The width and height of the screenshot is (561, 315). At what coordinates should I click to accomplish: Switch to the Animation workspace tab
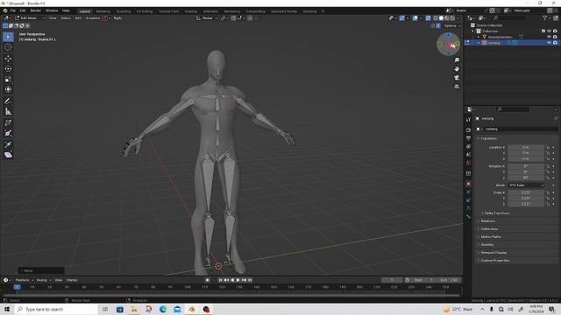coord(210,11)
